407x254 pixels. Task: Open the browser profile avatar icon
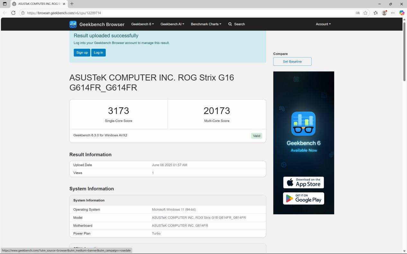tap(384, 13)
